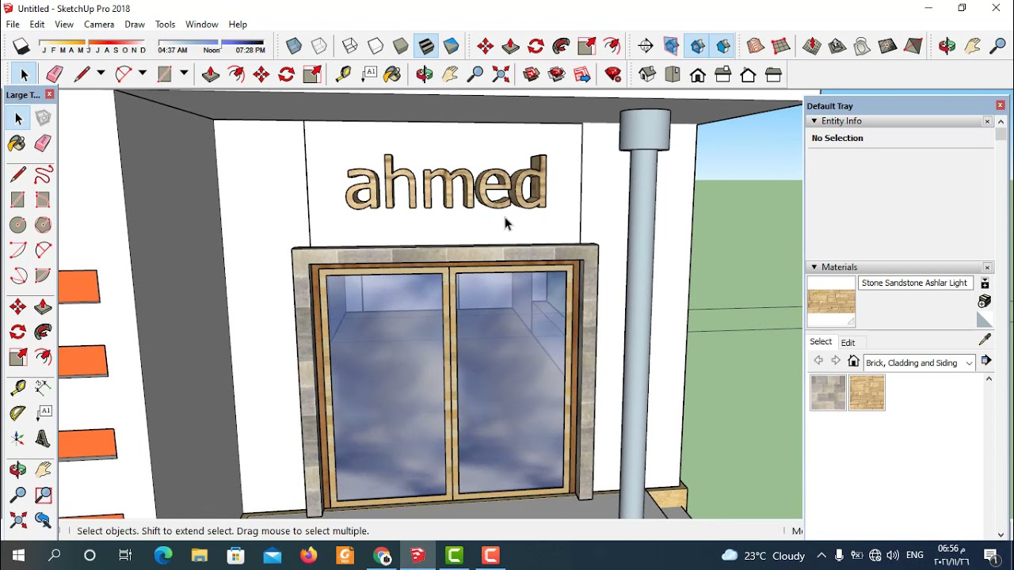The height and width of the screenshot is (570, 1014).
Task: Select the Make Component tool icon
Action: [43, 118]
